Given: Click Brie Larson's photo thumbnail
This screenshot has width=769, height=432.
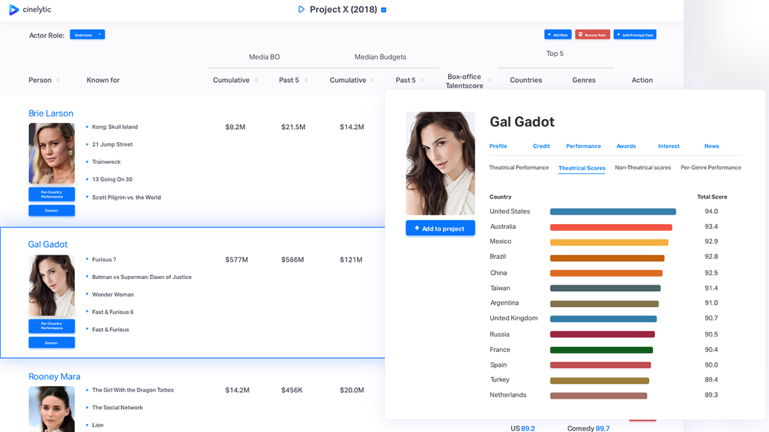Looking at the screenshot, I should pos(52,154).
